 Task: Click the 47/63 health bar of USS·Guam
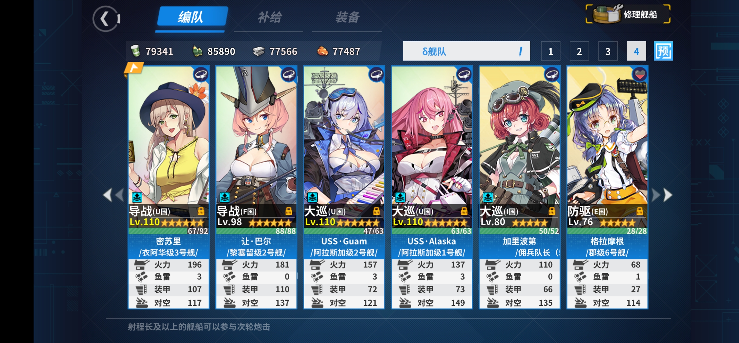(x=344, y=231)
